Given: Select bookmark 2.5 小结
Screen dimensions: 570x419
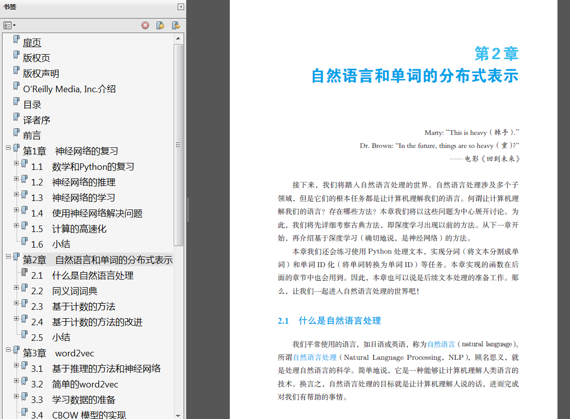Looking at the screenshot, I should (x=51, y=338).
